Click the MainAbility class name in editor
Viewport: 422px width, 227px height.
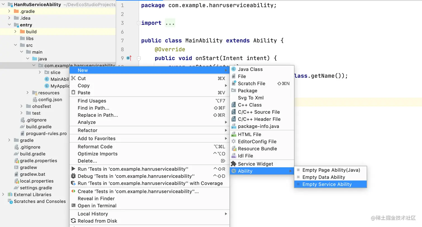click(204, 40)
